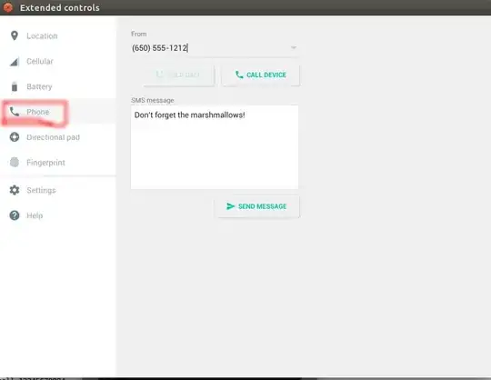
Task: Click the Settings gear icon
Action: click(15, 190)
